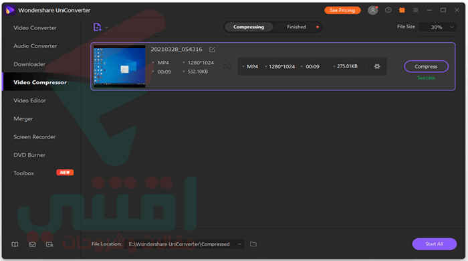Click the file name 20210328_054316
The height and width of the screenshot is (261, 468).
coord(177,50)
